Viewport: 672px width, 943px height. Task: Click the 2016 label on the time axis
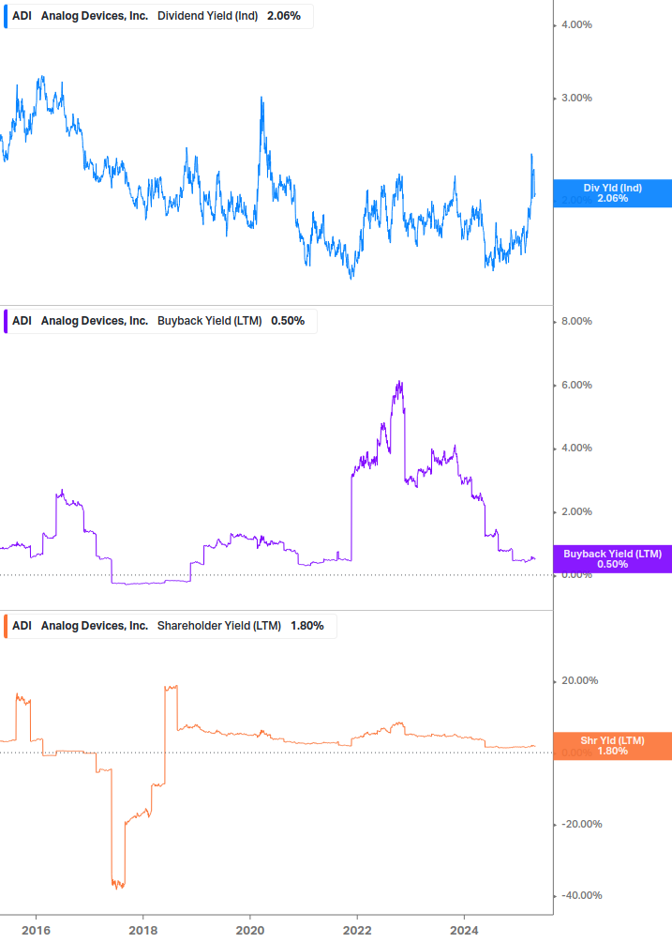coord(36,931)
